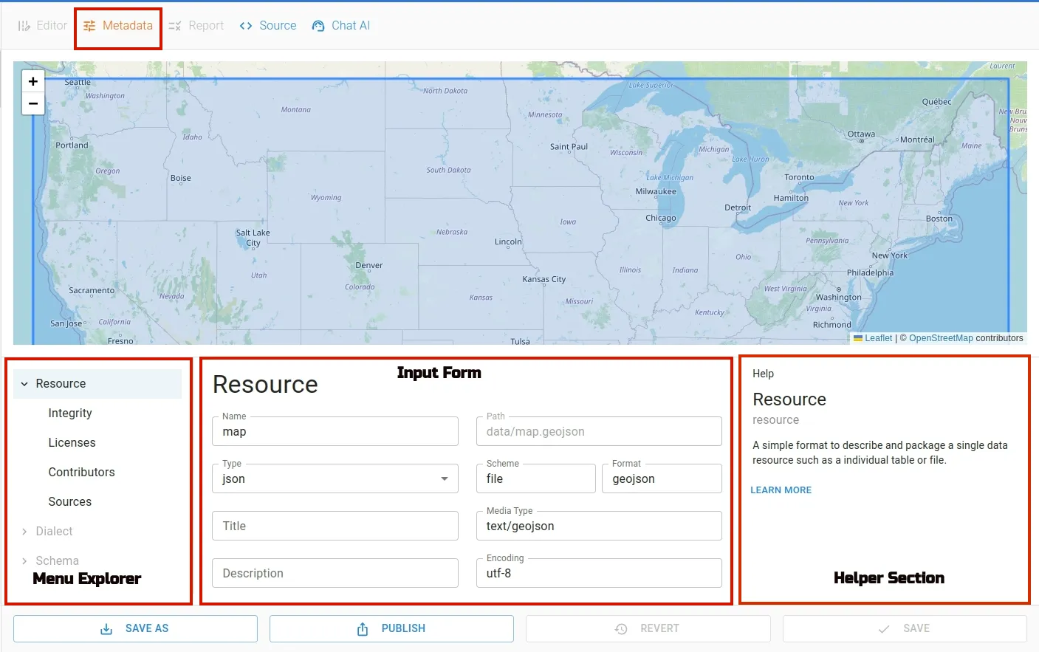Click the download icon on SAVE AS
Screen dimensions: 1039x652
[107, 628]
